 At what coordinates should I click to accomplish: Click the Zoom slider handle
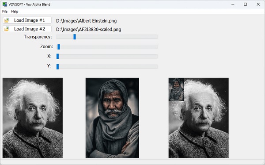(59, 47)
